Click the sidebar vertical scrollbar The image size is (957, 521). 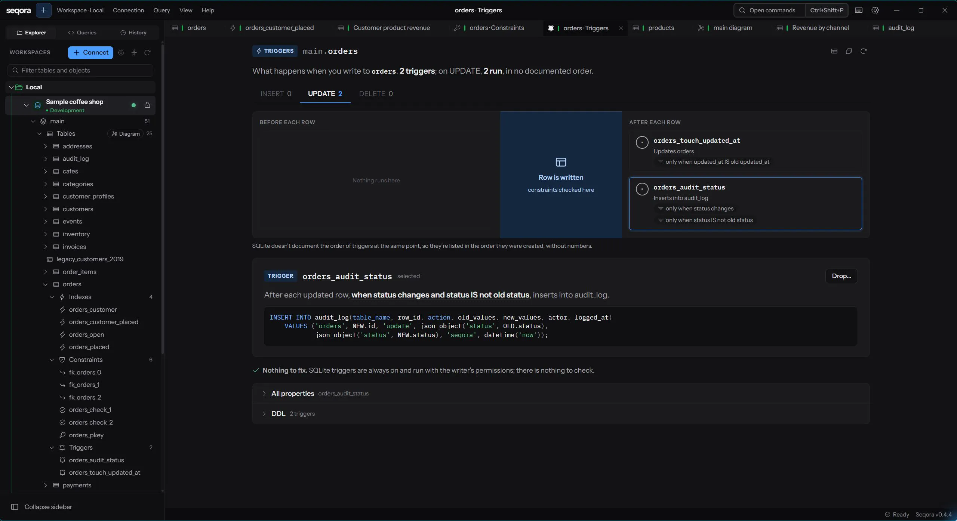click(162, 200)
